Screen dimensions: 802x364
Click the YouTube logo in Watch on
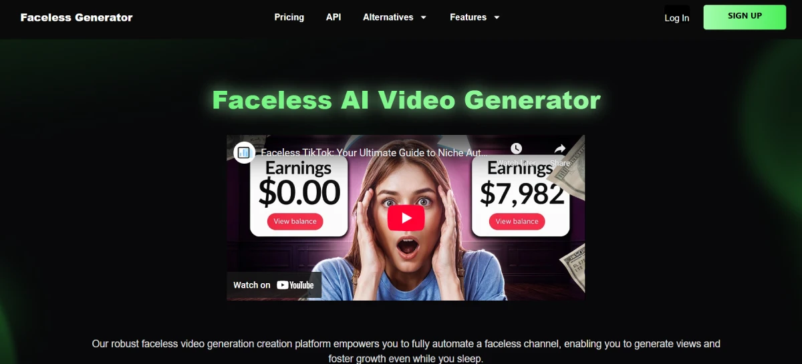point(295,285)
